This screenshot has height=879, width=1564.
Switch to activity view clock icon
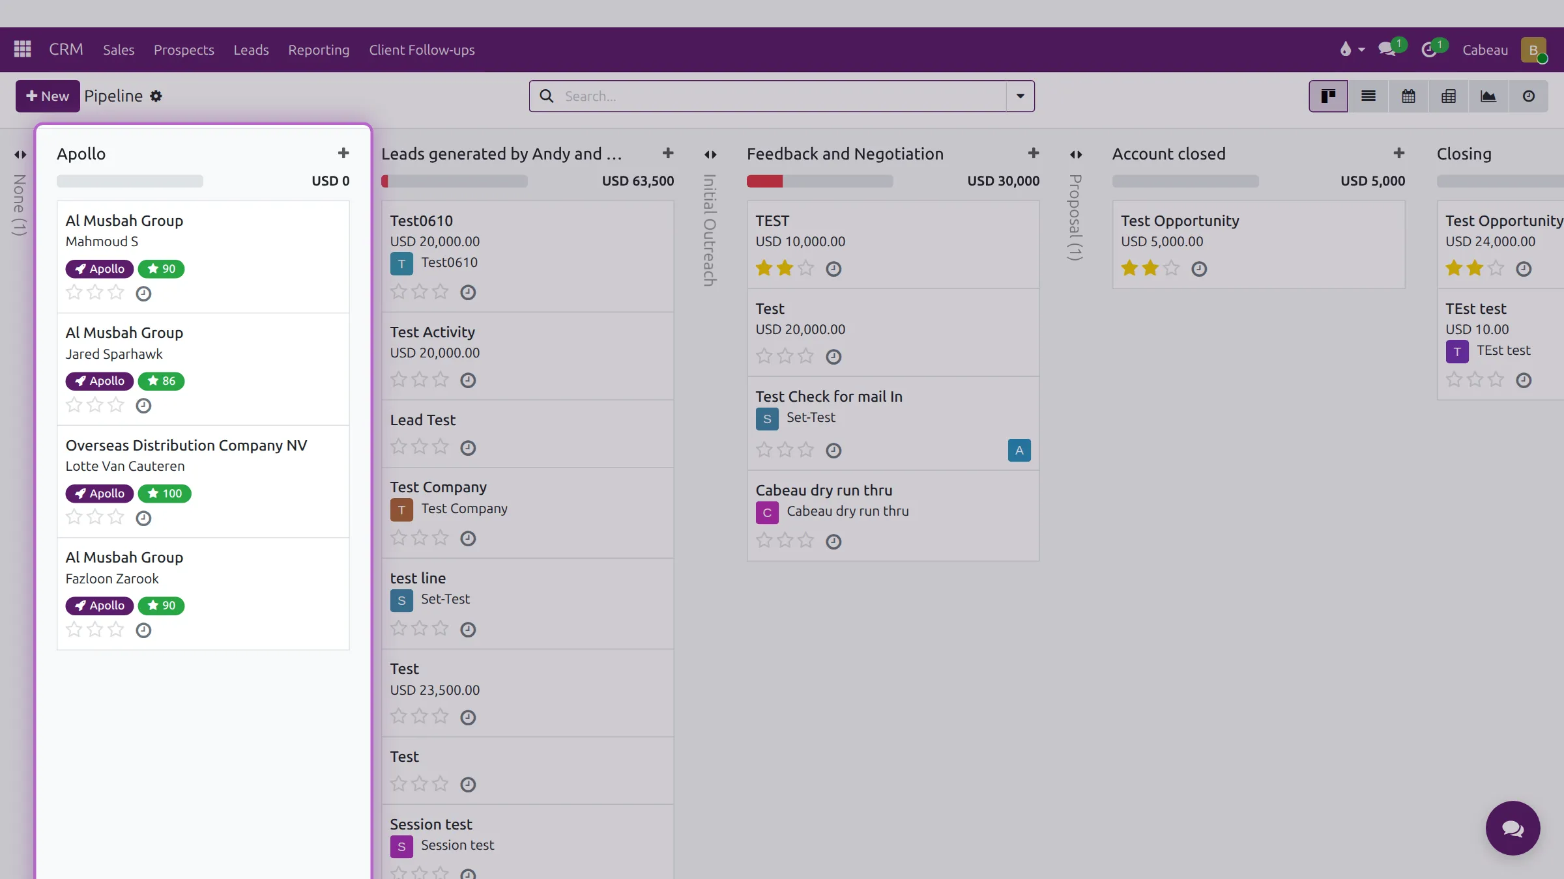[1529, 96]
